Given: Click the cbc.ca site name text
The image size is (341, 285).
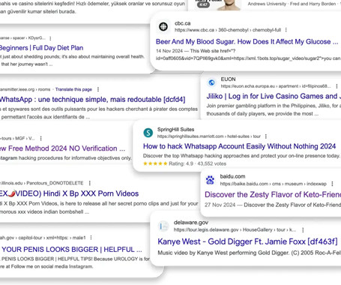Looking at the screenshot, I should coord(183,23).
